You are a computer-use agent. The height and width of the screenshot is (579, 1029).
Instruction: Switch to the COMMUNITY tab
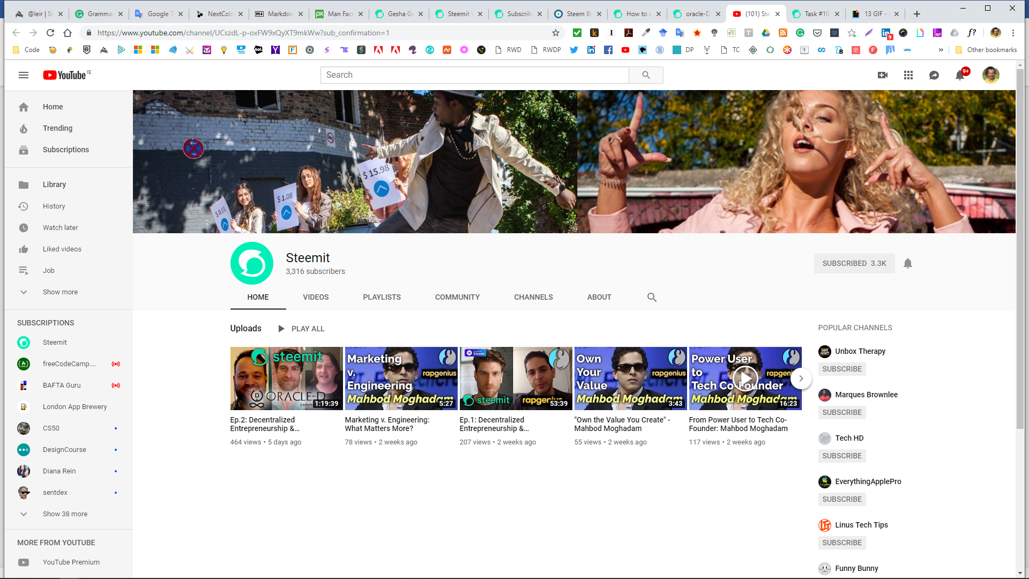click(457, 297)
